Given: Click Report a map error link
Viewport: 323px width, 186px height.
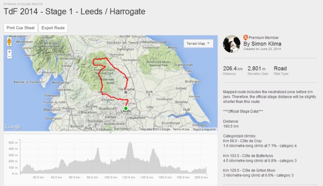Looking at the screenshot, I should click(x=204, y=129).
